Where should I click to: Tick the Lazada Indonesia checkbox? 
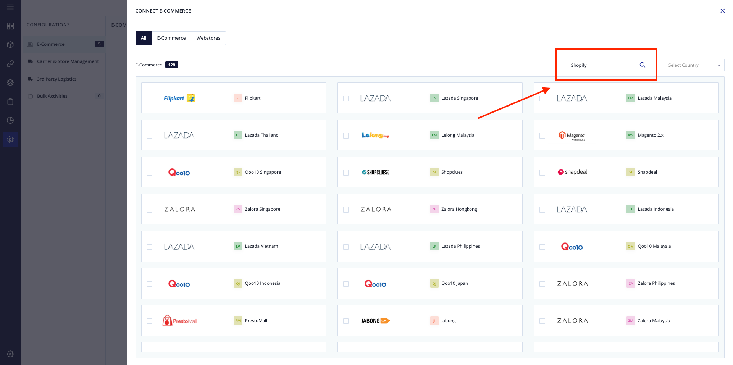pyautogui.click(x=542, y=210)
